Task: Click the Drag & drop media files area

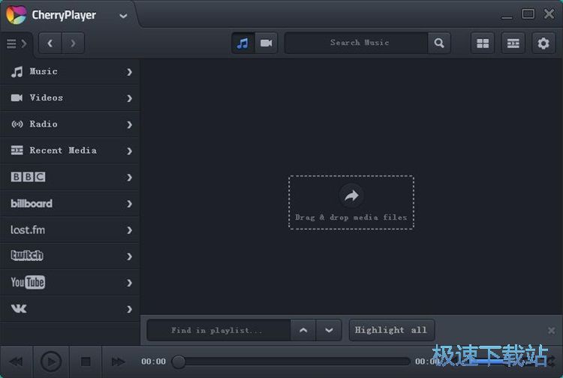Action: 351,202
